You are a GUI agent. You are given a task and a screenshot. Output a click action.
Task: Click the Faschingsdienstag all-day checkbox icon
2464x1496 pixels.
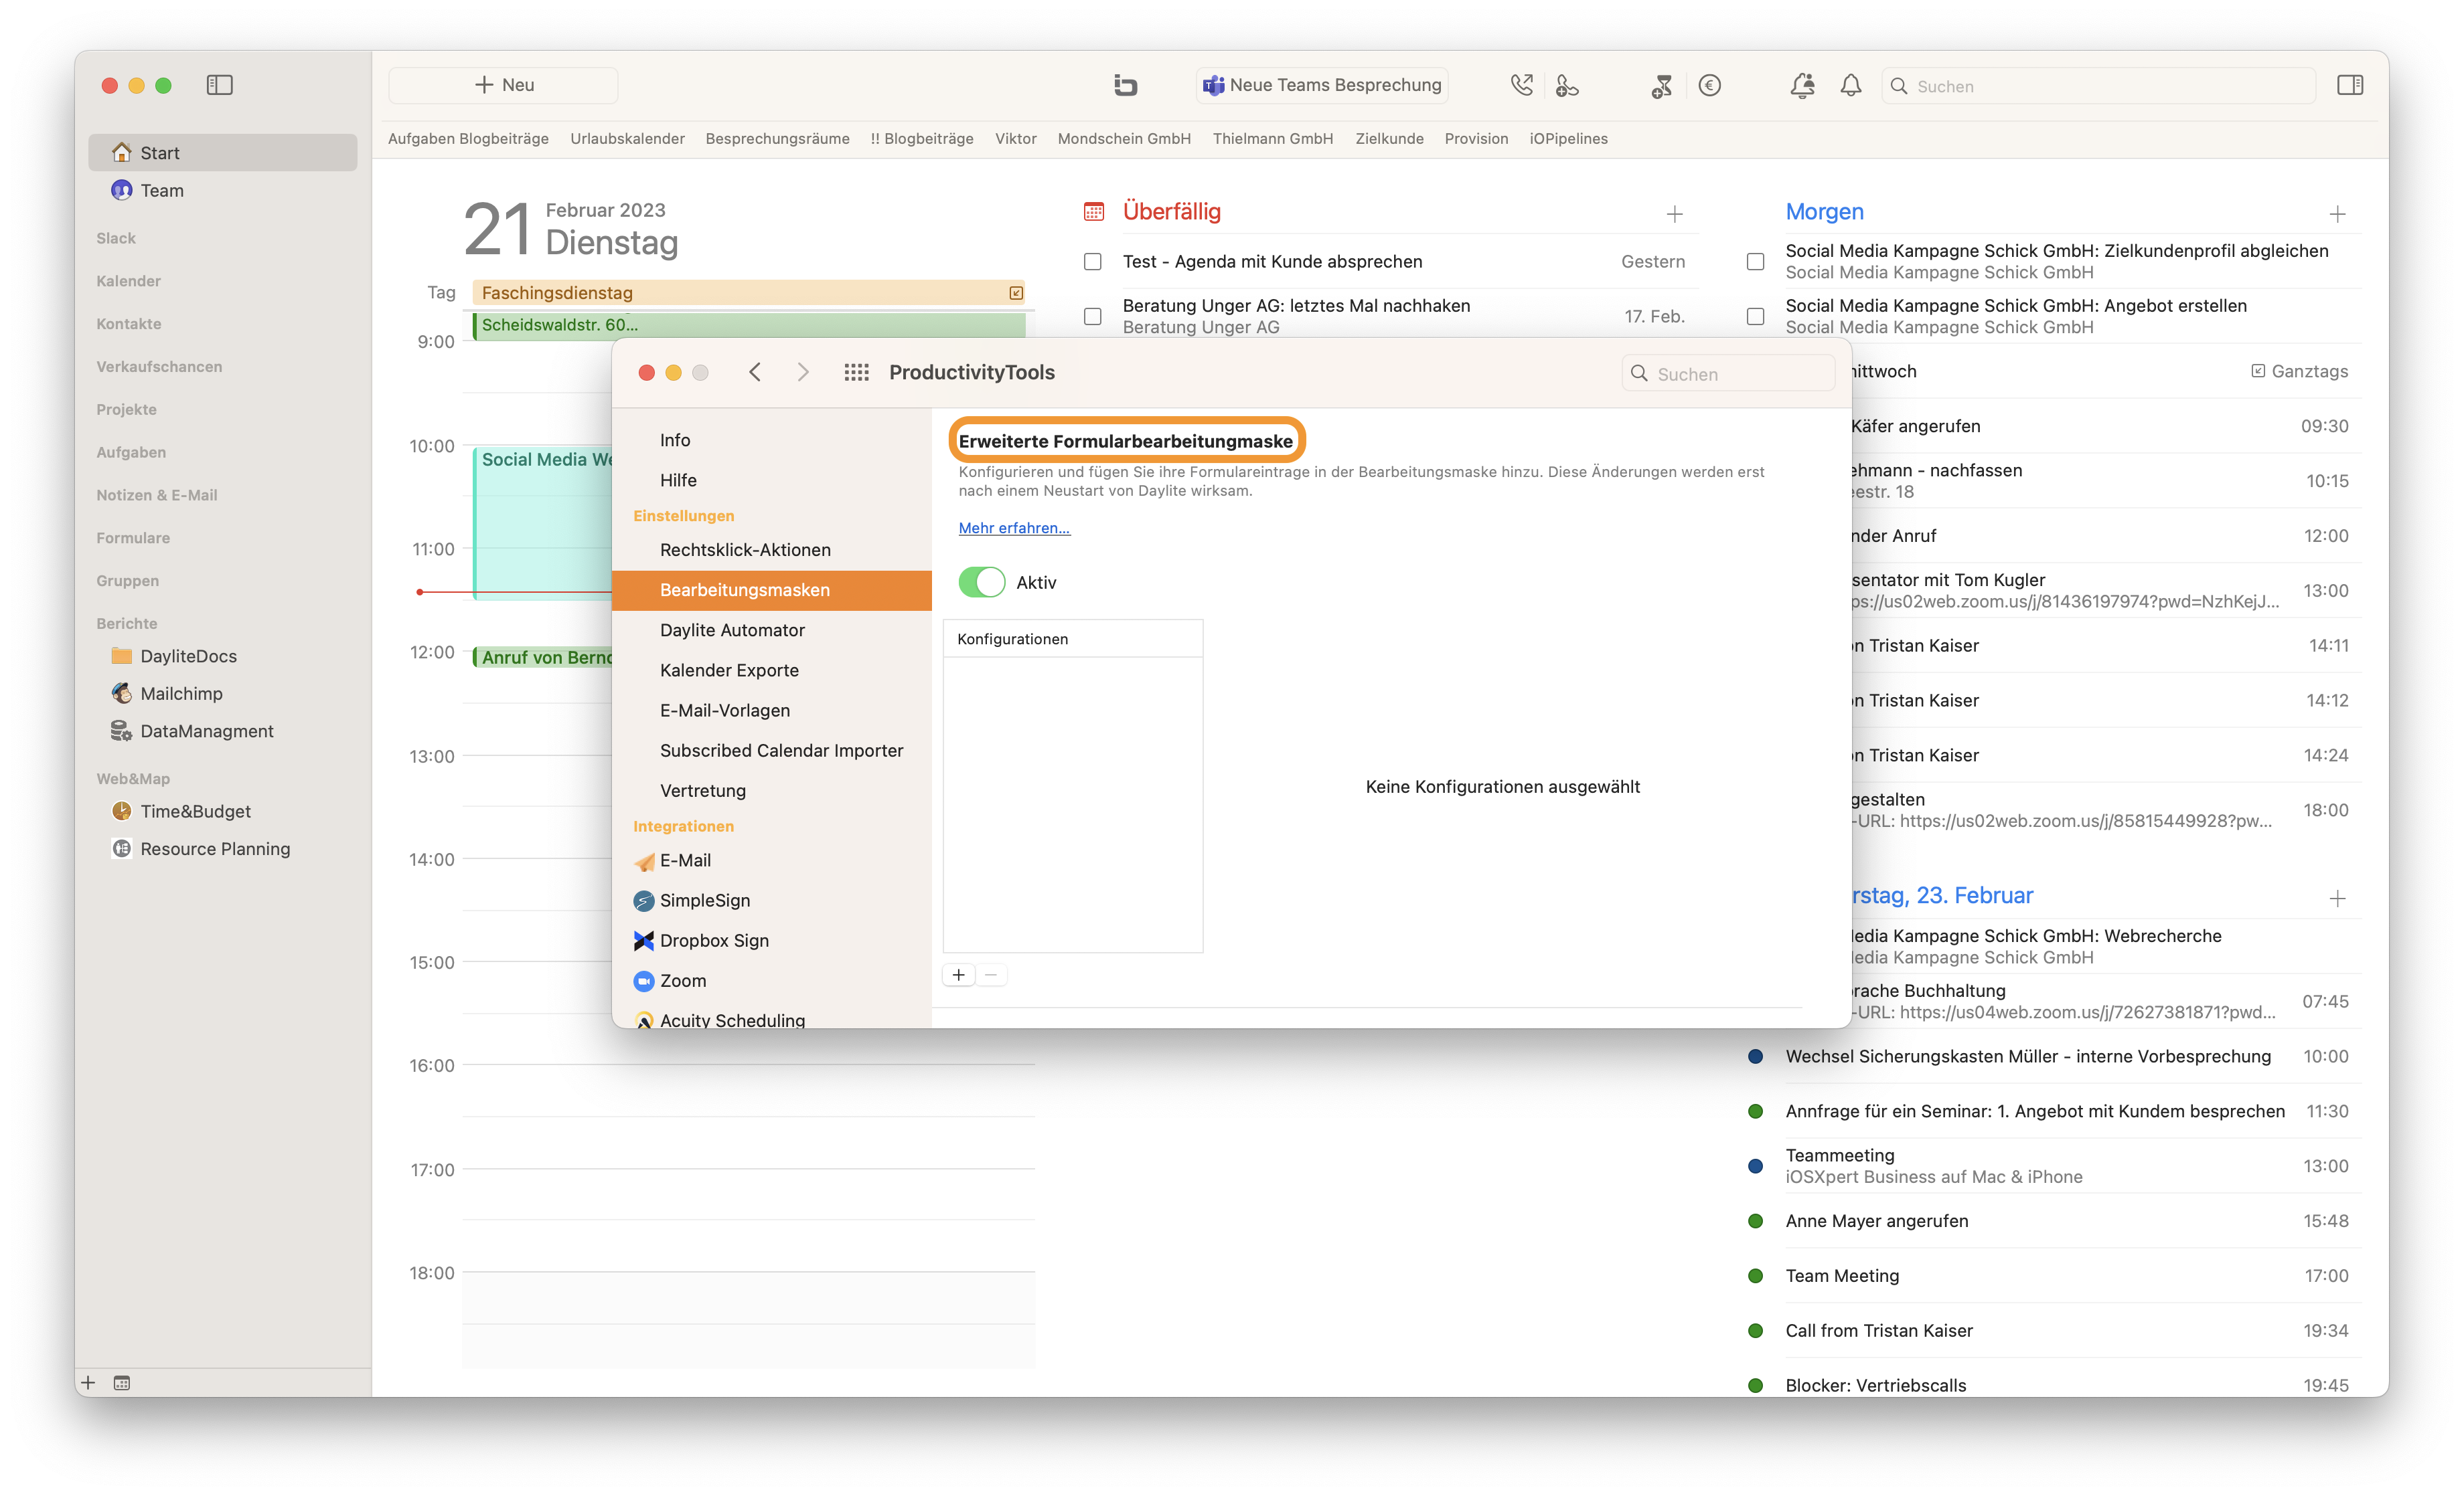(x=1016, y=293)
